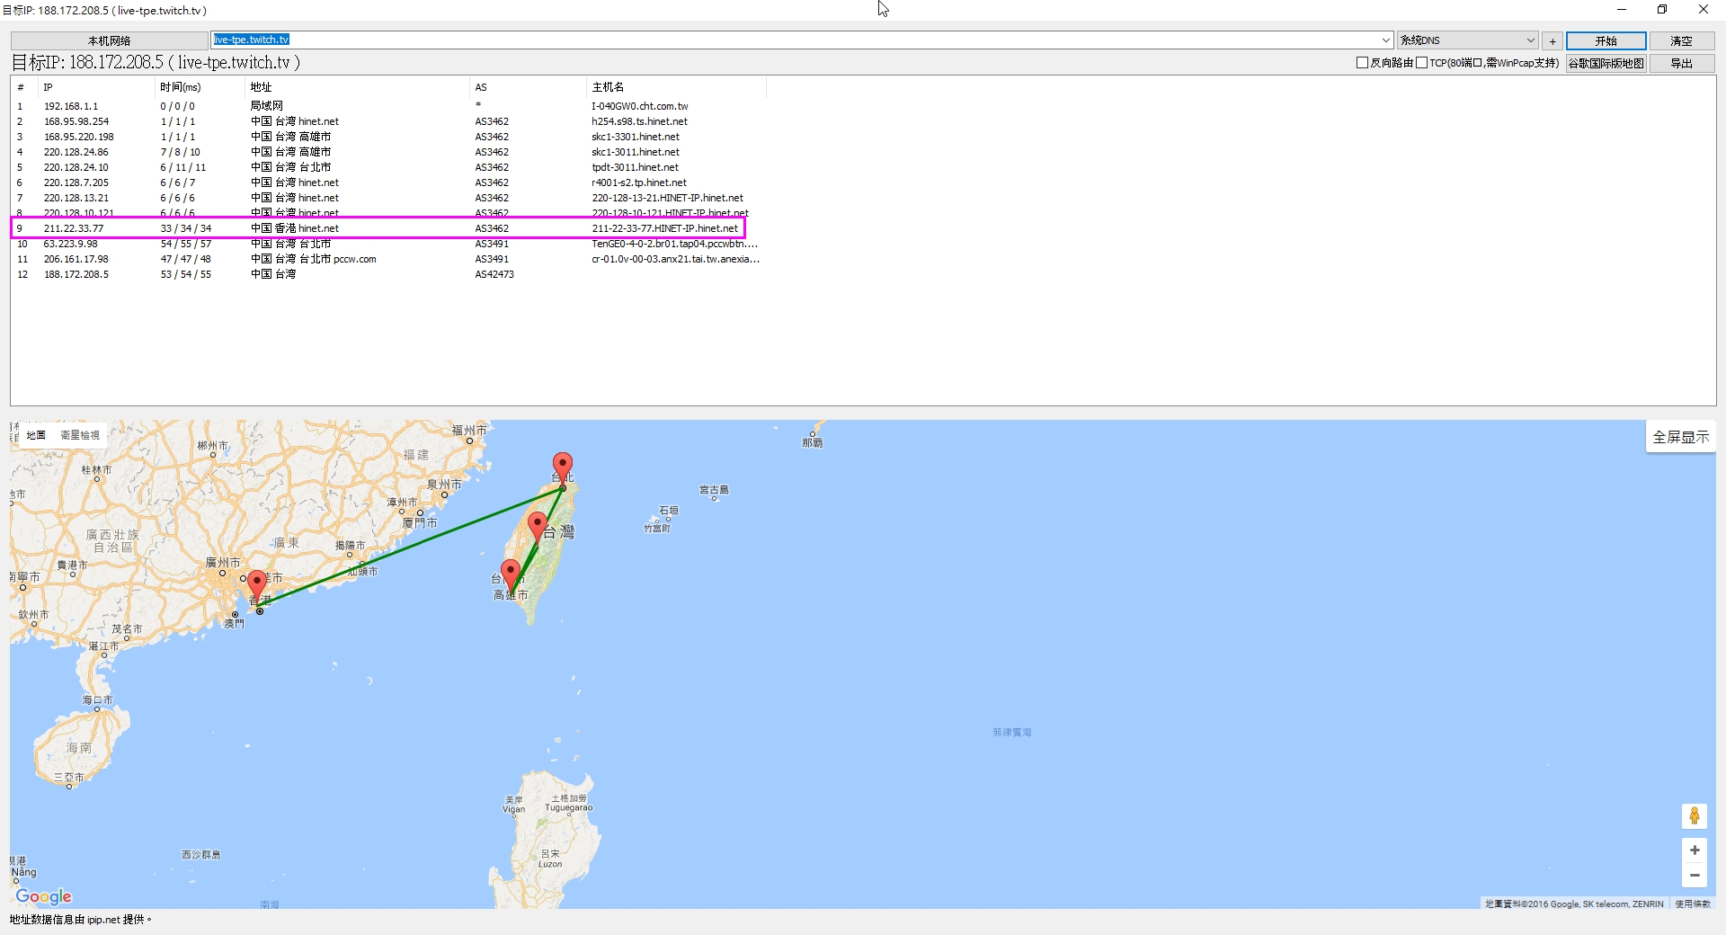Open Street View pegman on the map
1726x935 pixels.
1695,815
